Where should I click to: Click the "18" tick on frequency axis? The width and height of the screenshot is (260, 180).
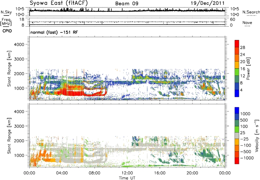[21, 19]
